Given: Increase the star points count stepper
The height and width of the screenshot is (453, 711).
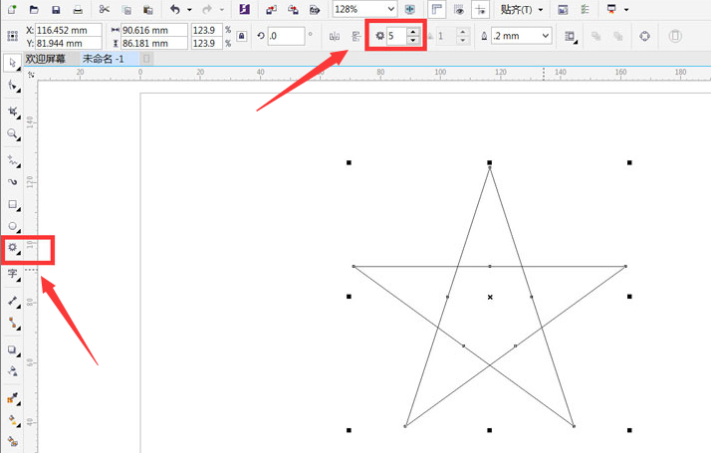Looking at the screenshot, I should 413,32.
